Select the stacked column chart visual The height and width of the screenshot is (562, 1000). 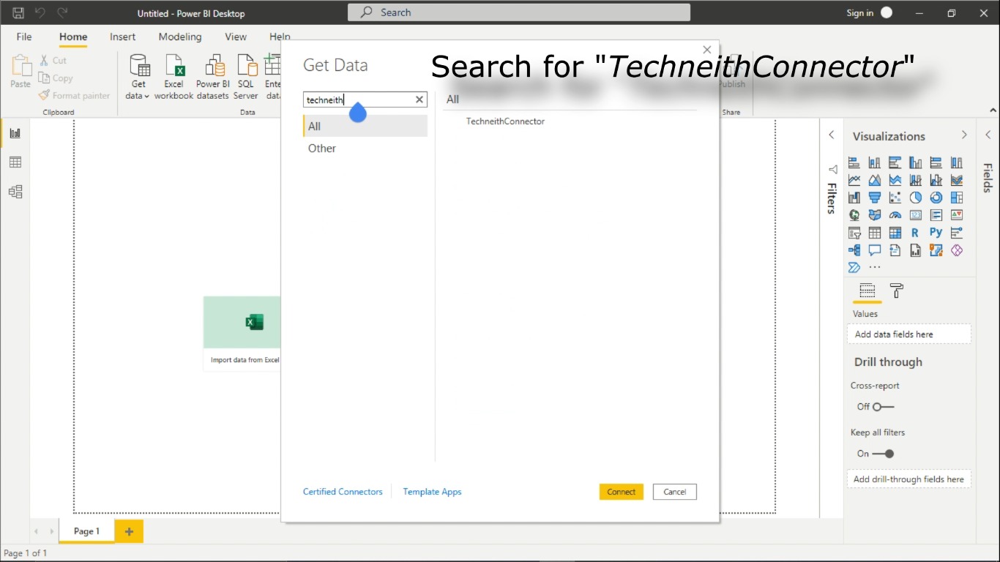(875, 162)
